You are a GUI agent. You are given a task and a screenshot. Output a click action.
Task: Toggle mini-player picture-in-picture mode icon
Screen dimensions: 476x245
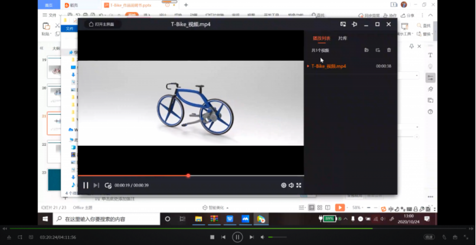[343, 24]
